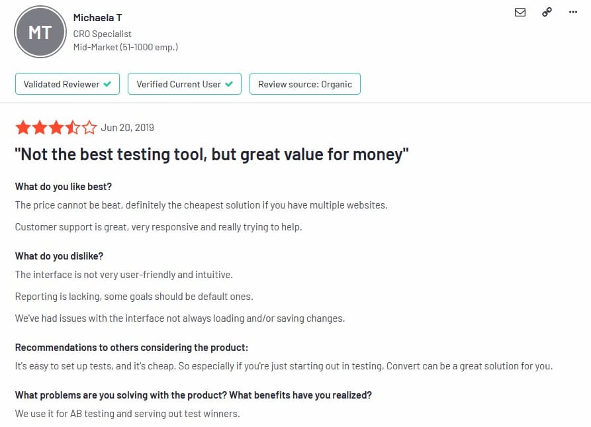591x427 pixels.
Task: Click the envelope email icon
Action: [x=520, y=12]
